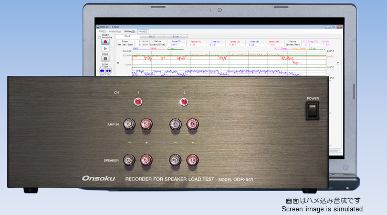Select the V.C.Temp (°C) column header
This screenshot has height=215, width=387.
pyautogui.click(x=310, y=41)
